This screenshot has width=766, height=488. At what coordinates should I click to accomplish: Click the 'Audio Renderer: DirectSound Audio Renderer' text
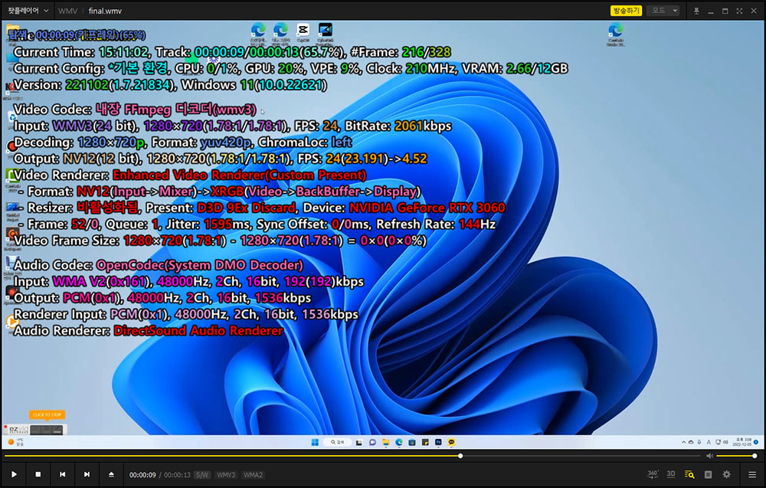click(148, 331)
